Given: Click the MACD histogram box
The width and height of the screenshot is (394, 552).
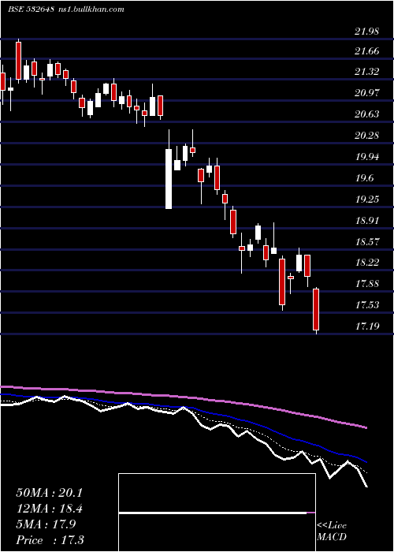Looking at the screenshot, I should coord(217,513).
